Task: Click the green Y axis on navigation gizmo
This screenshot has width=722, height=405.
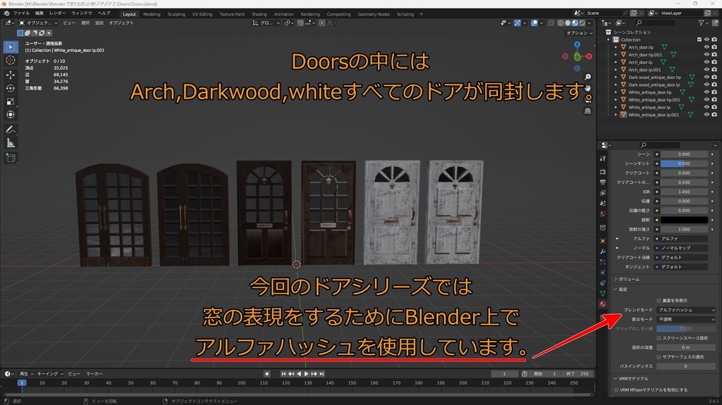Action: click(577, 56)
